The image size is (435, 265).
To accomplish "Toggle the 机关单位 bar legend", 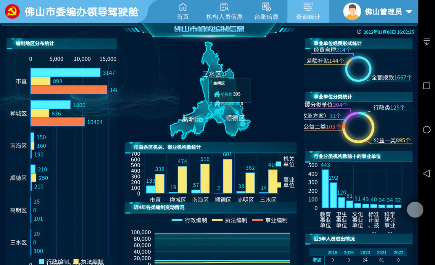I will tap(286, 162).
